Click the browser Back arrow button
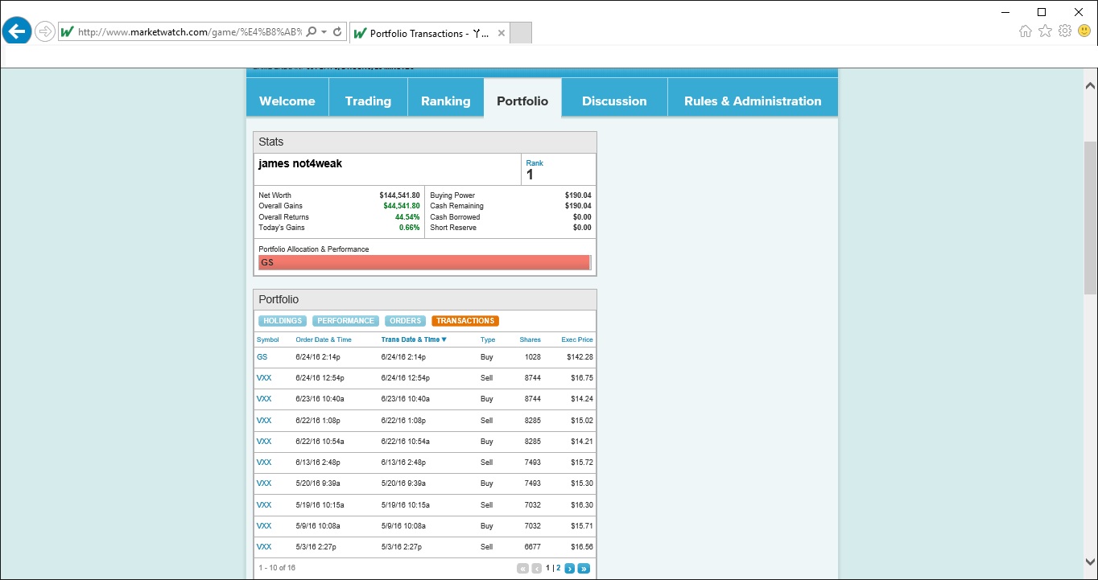Viewport: 1098px width, 580px height. (17, 32)
